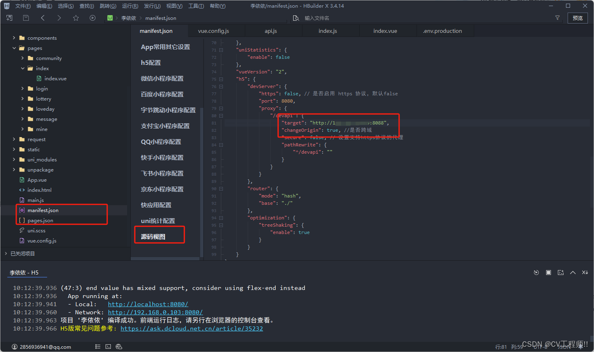Viewport: 594px width, 352px height.
Task: Click the 预览 button
Action: click(577, 18)
